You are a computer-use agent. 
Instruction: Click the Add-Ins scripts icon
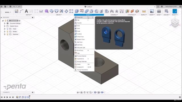coord(166,11)
